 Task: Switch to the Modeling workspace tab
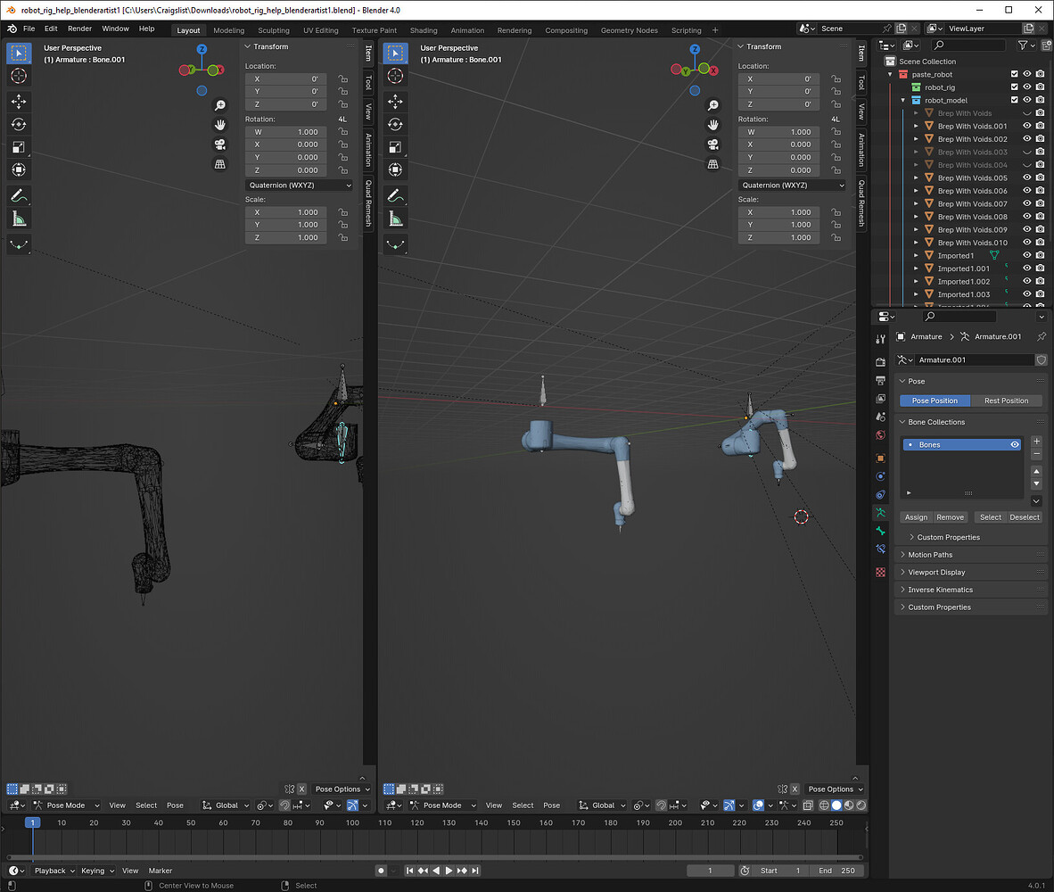(228, 30)
